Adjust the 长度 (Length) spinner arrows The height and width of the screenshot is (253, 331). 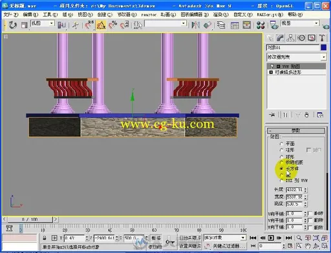point(305,190)
